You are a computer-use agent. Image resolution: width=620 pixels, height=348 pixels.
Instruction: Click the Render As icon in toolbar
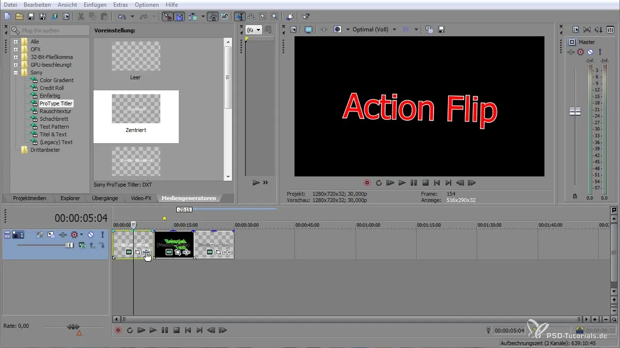[x=54, y=16]
